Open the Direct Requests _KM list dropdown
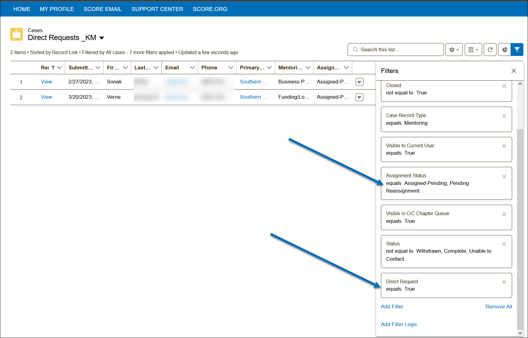Image resolution: width=528 pixels, height=338 pixels. coord(102,38)
